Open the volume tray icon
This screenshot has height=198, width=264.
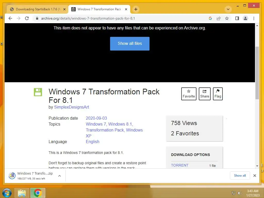(x=240, y=193)
